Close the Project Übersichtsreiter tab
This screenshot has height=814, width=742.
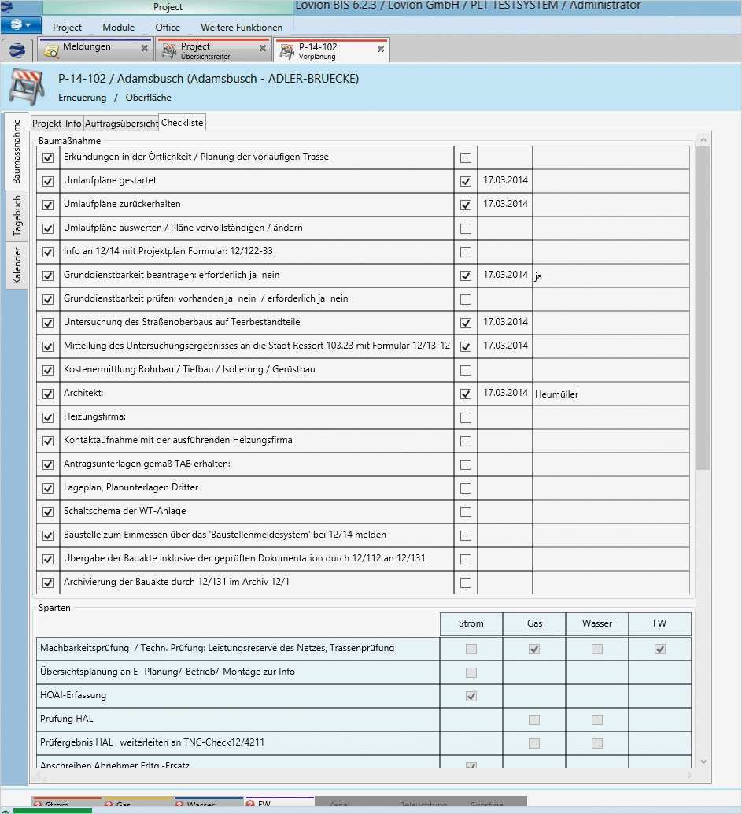(263, 48)
